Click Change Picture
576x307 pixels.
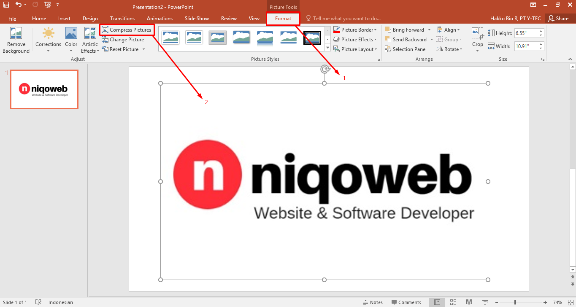123,40
